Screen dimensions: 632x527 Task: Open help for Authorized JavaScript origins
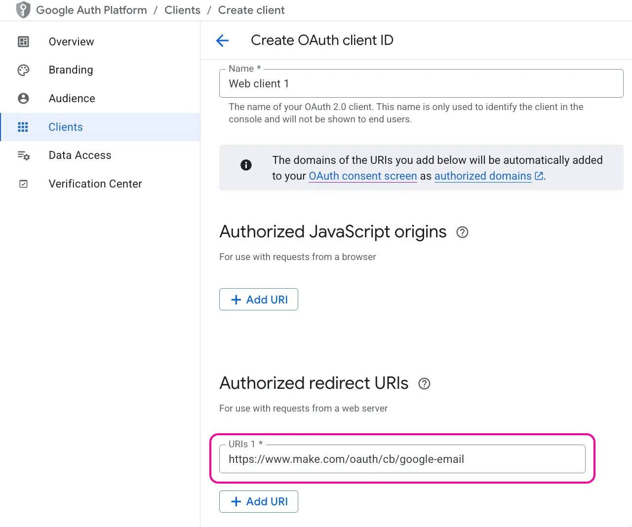462,232
